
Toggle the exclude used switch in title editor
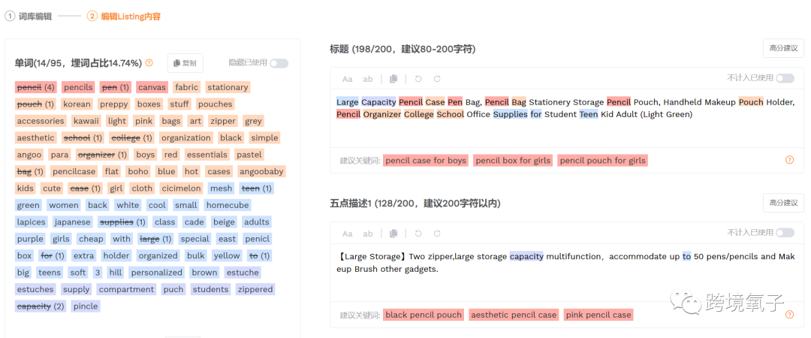(785, 78)
